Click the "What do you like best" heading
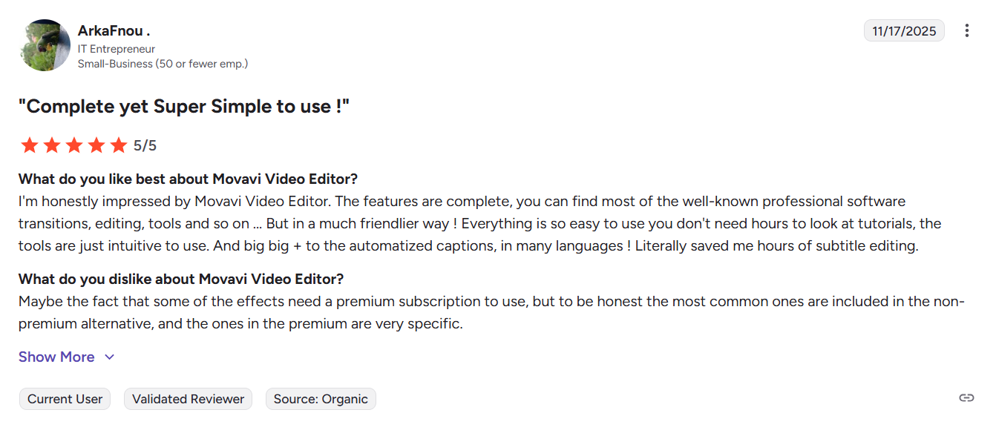 click(188, 179)
